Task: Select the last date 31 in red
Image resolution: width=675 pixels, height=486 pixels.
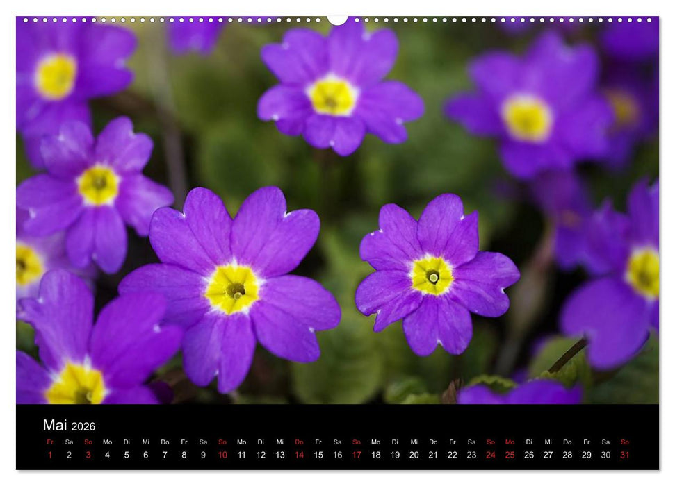Action: (x=623, y=455)
